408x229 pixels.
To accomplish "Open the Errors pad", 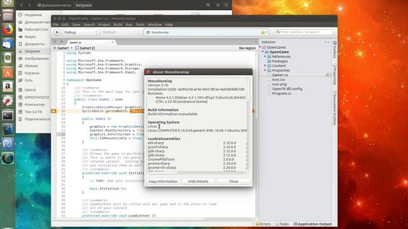I will 263,224.
